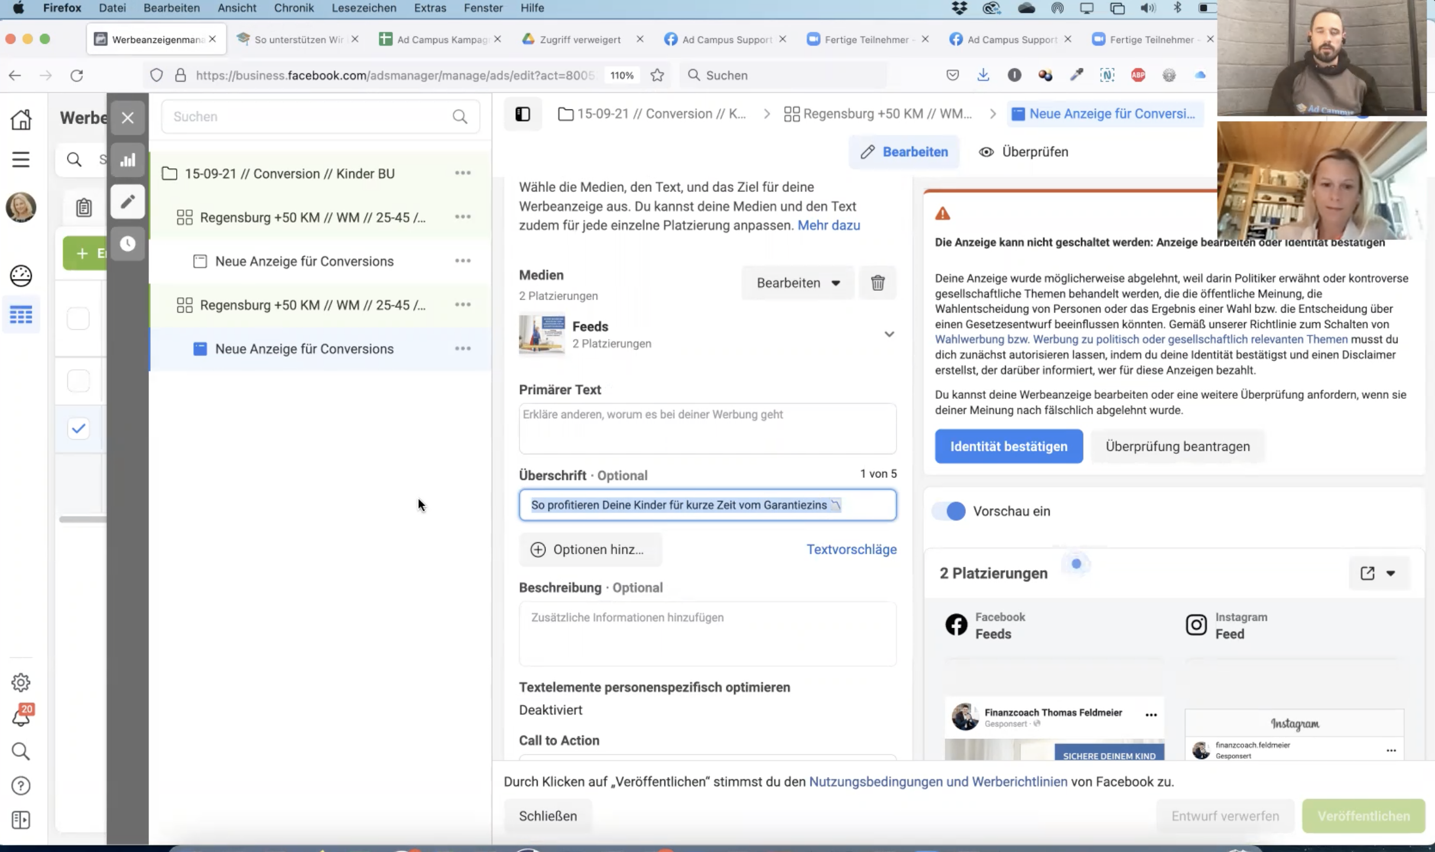
Task: Click the Überschrift headline input
Action: point(707,505)
